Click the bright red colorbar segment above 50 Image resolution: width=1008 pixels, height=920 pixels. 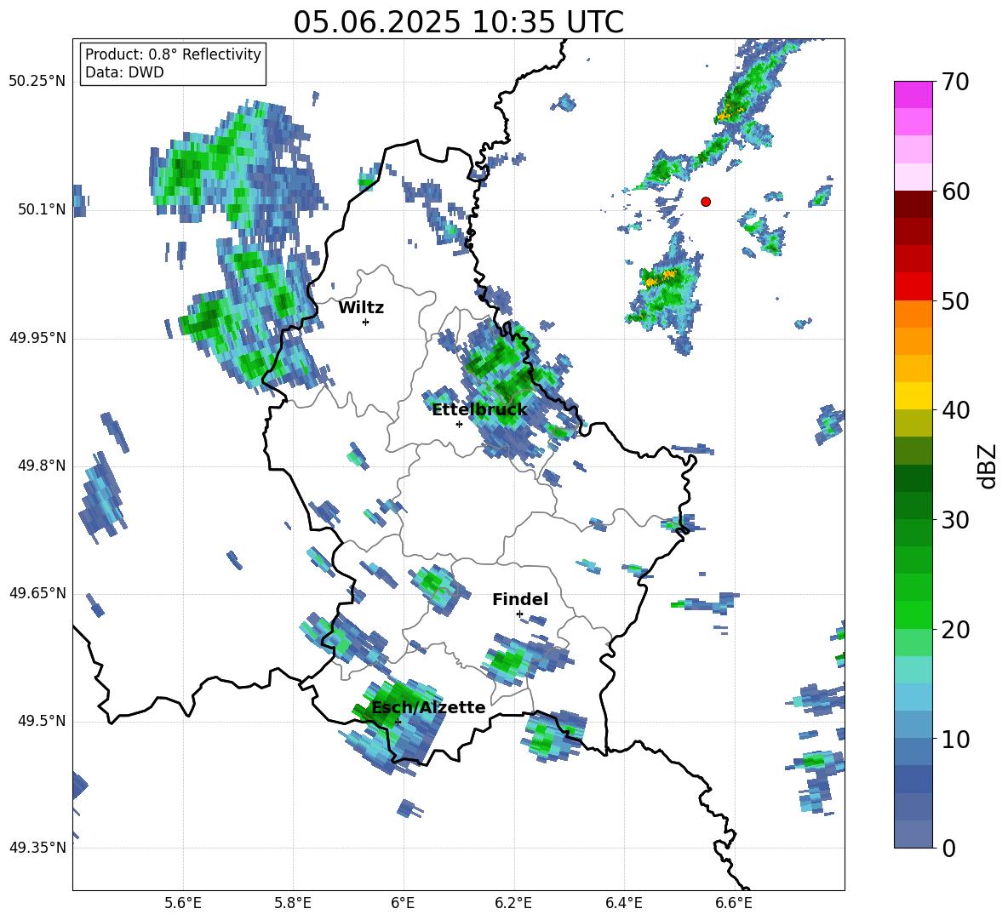coord(913,287)
